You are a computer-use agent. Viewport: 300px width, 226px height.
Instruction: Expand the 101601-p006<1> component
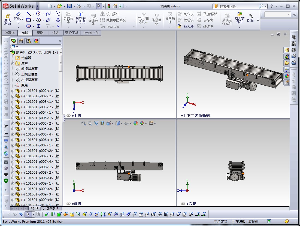coord(13,140)
